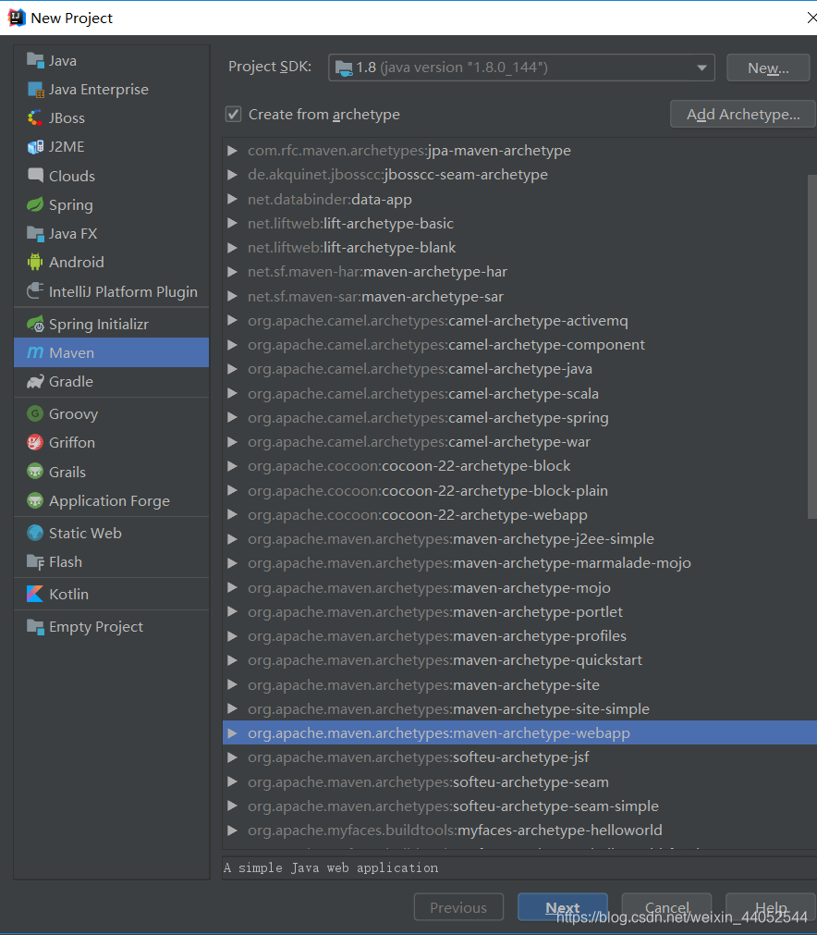Click the Maven m icon
The image size is (817, 935).
tap(35, 352)
